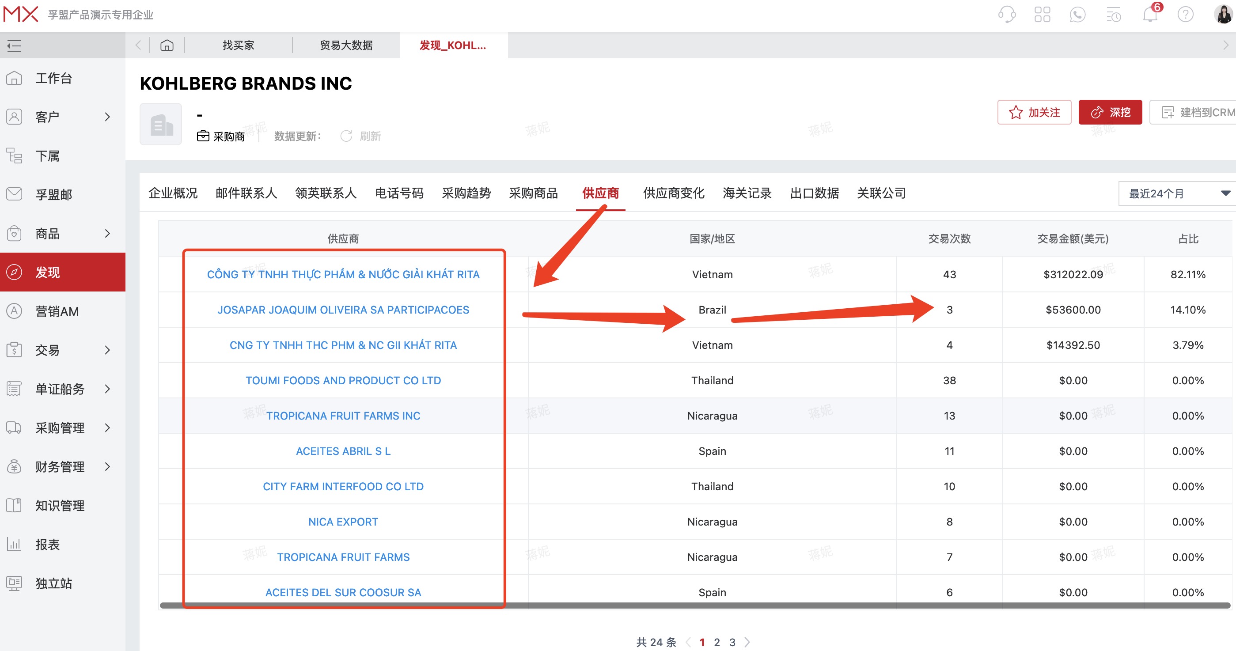
Task: Click the home tab icon in tab bar
Action: tap(167, 45)
